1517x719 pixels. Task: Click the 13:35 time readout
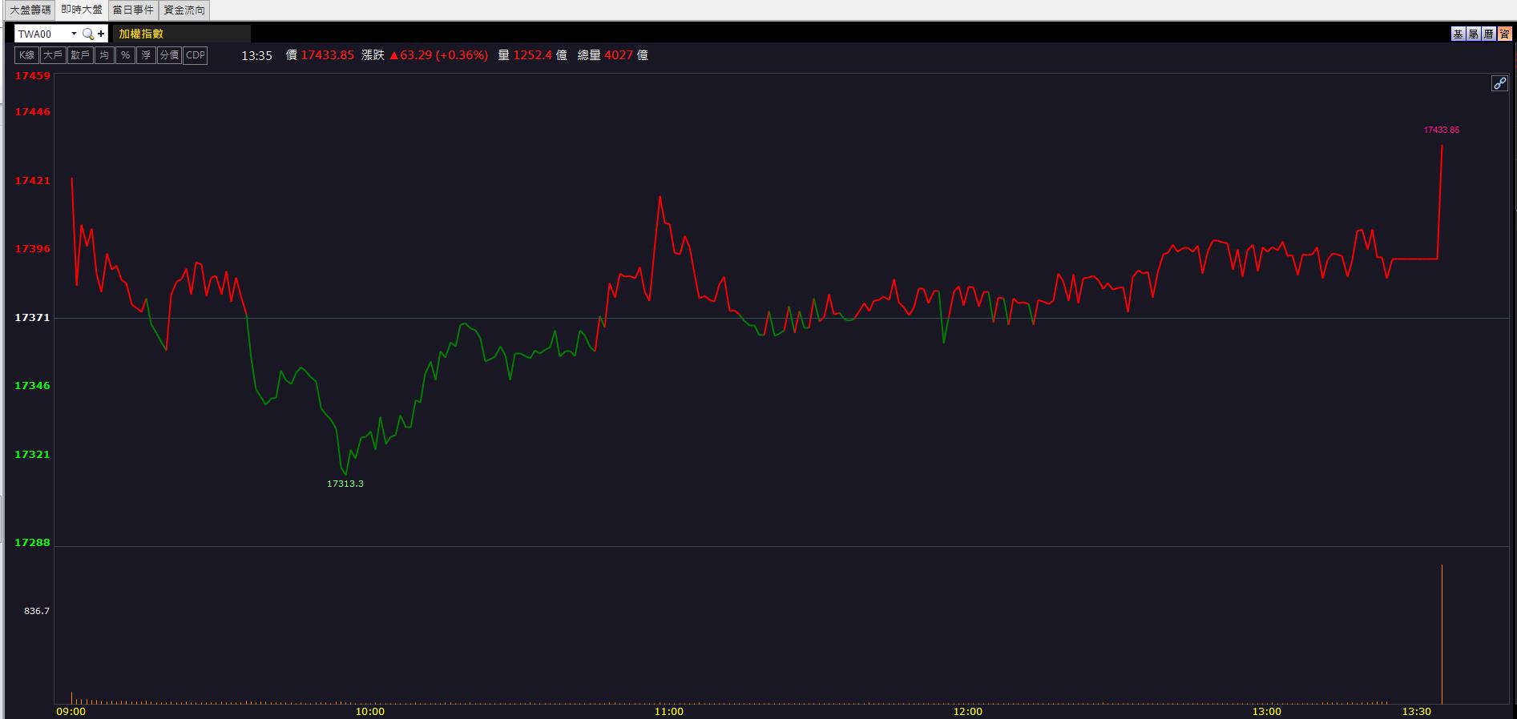[x=257, y=56]
